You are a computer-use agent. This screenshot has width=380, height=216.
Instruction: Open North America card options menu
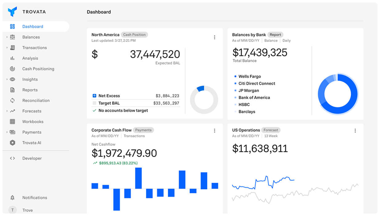tap(215, 37)
